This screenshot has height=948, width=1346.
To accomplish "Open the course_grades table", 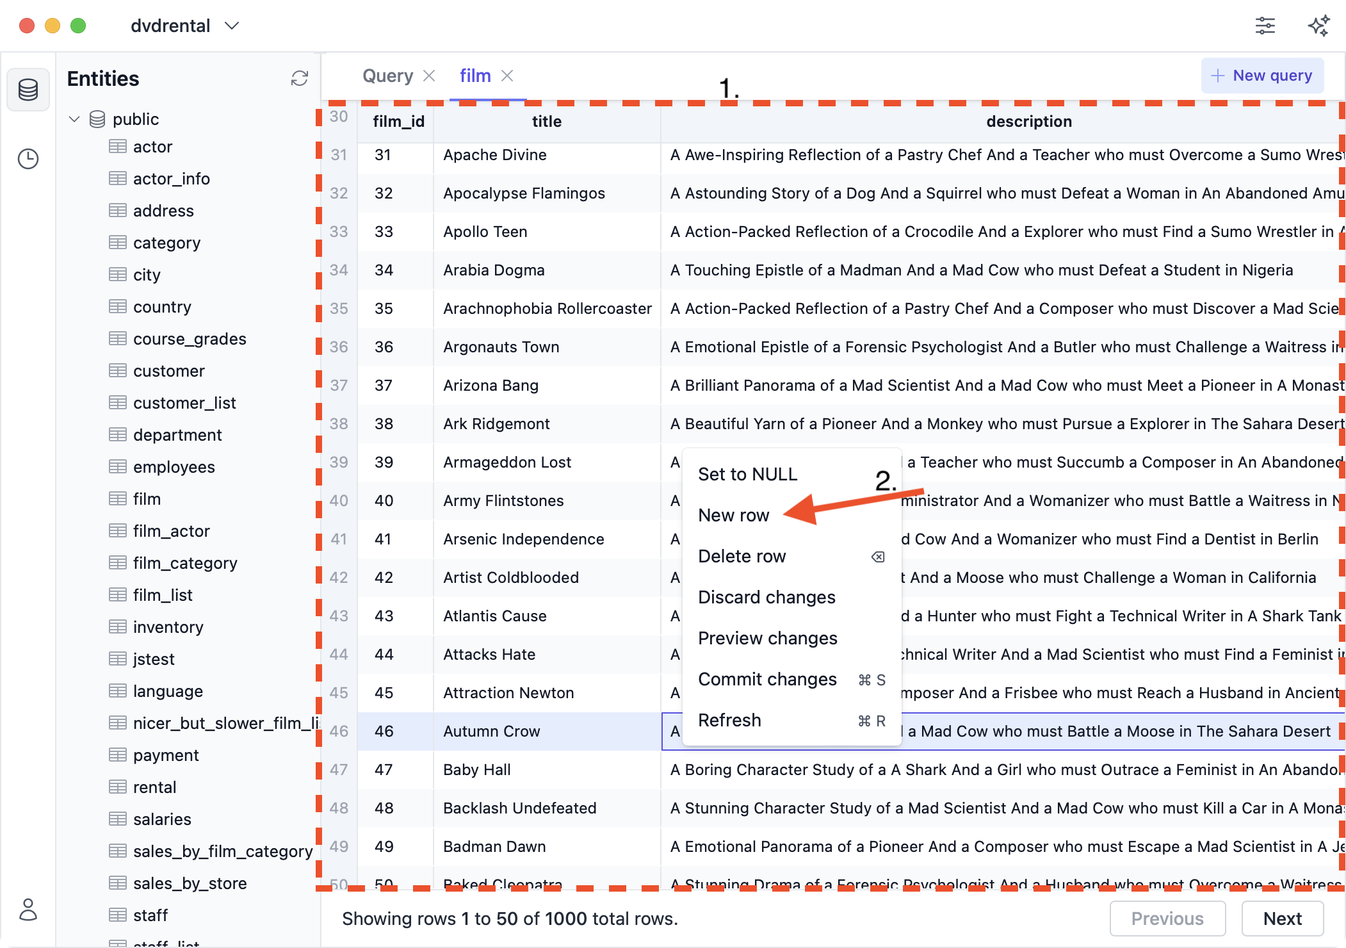I will (x=190, y=339).
